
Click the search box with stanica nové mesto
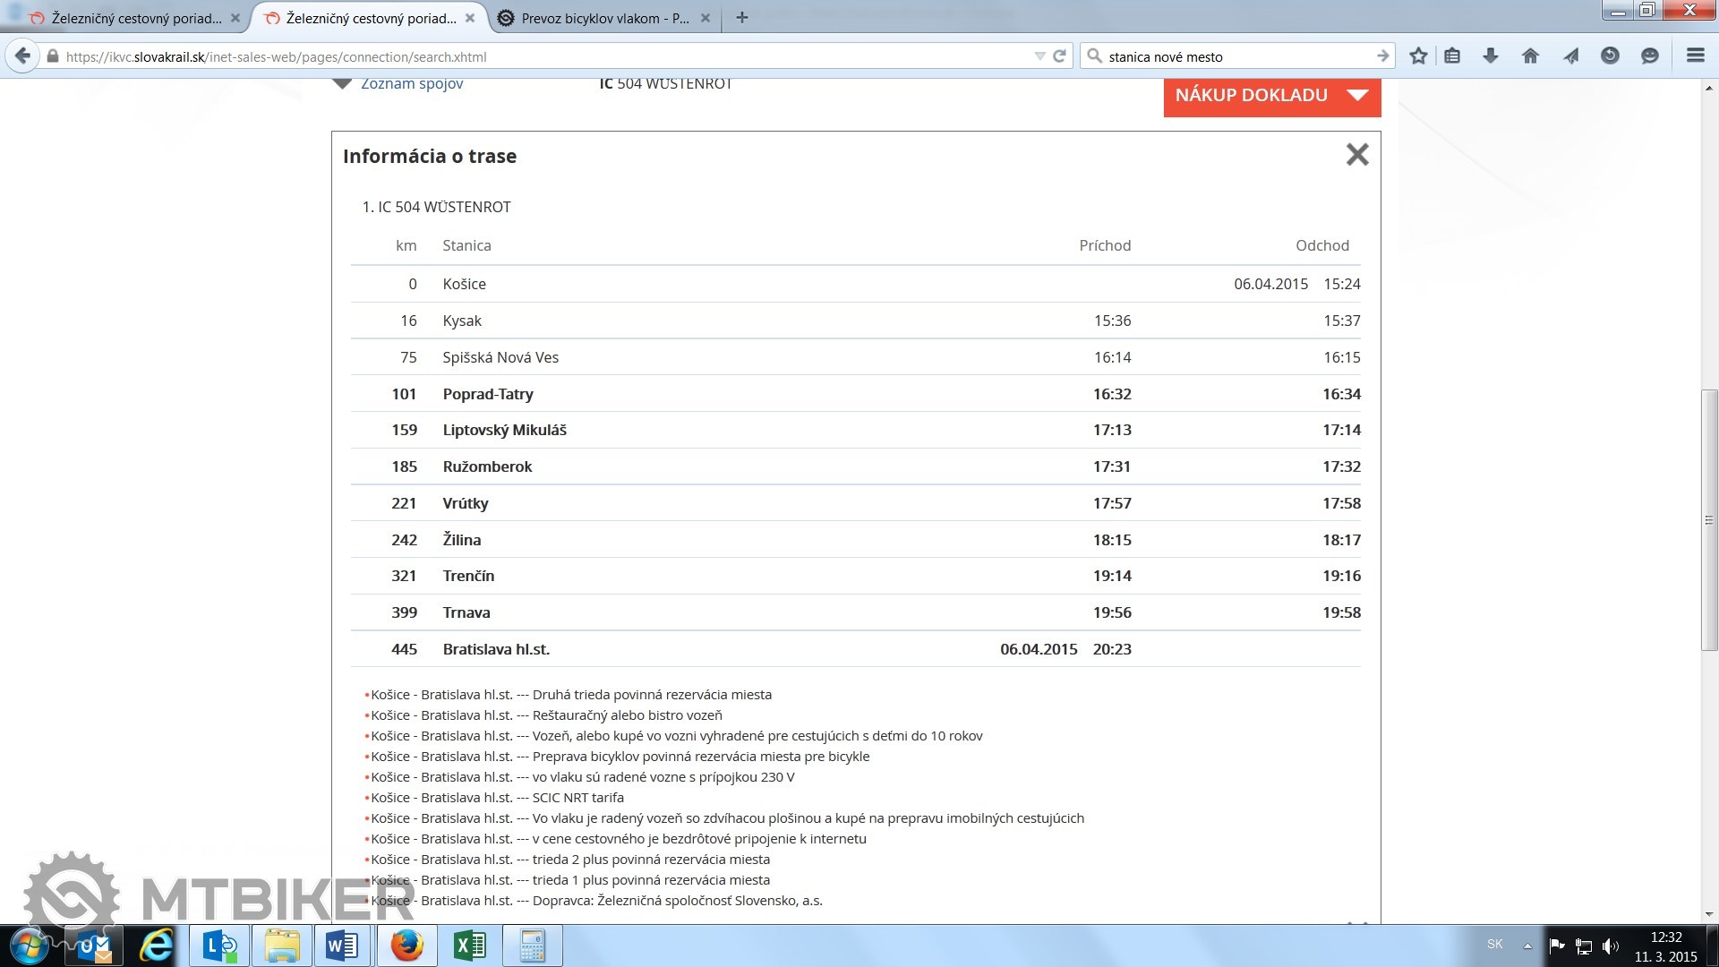[1236, 56]
